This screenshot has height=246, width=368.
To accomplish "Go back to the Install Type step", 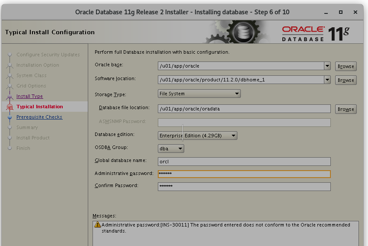I will (x=29, y=96).
